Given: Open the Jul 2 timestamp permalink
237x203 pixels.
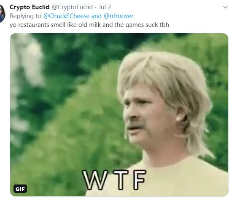Looking at the screenshot, I should point(105,7).
